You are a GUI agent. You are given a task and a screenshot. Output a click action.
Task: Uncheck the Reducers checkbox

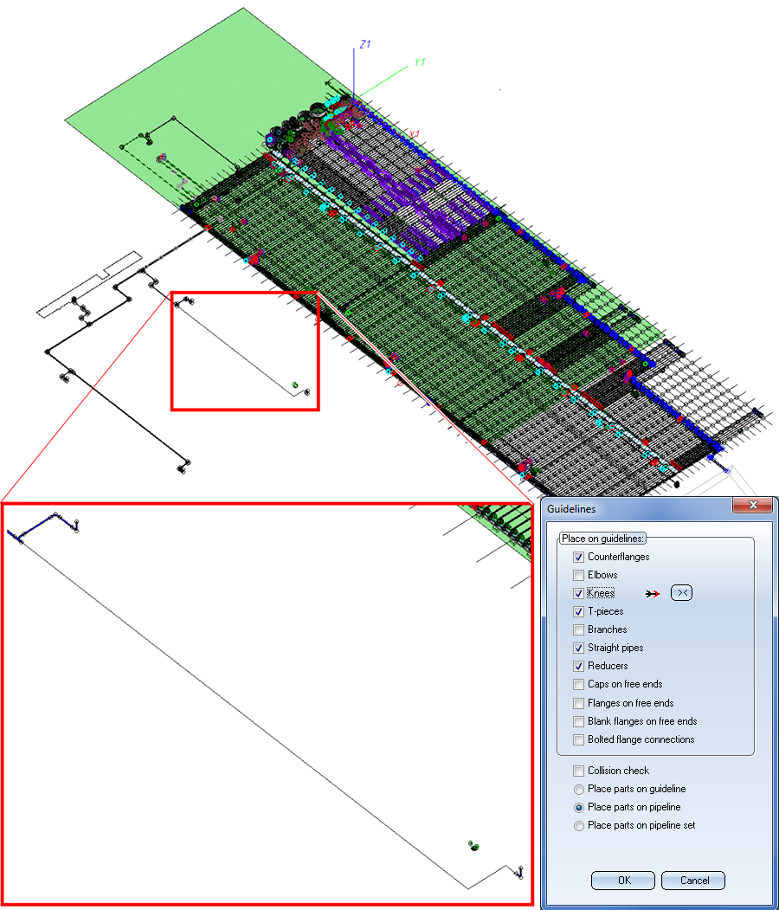coord(578,666)
